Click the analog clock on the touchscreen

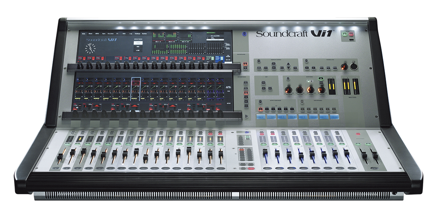[91, 48]
